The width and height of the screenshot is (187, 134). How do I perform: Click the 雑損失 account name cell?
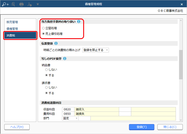click(x=97, y=114)
